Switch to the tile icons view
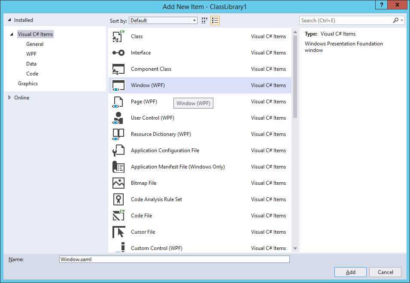Image resolution: width=410 pixels, height=283 pixels. click(x=204, y=20)
